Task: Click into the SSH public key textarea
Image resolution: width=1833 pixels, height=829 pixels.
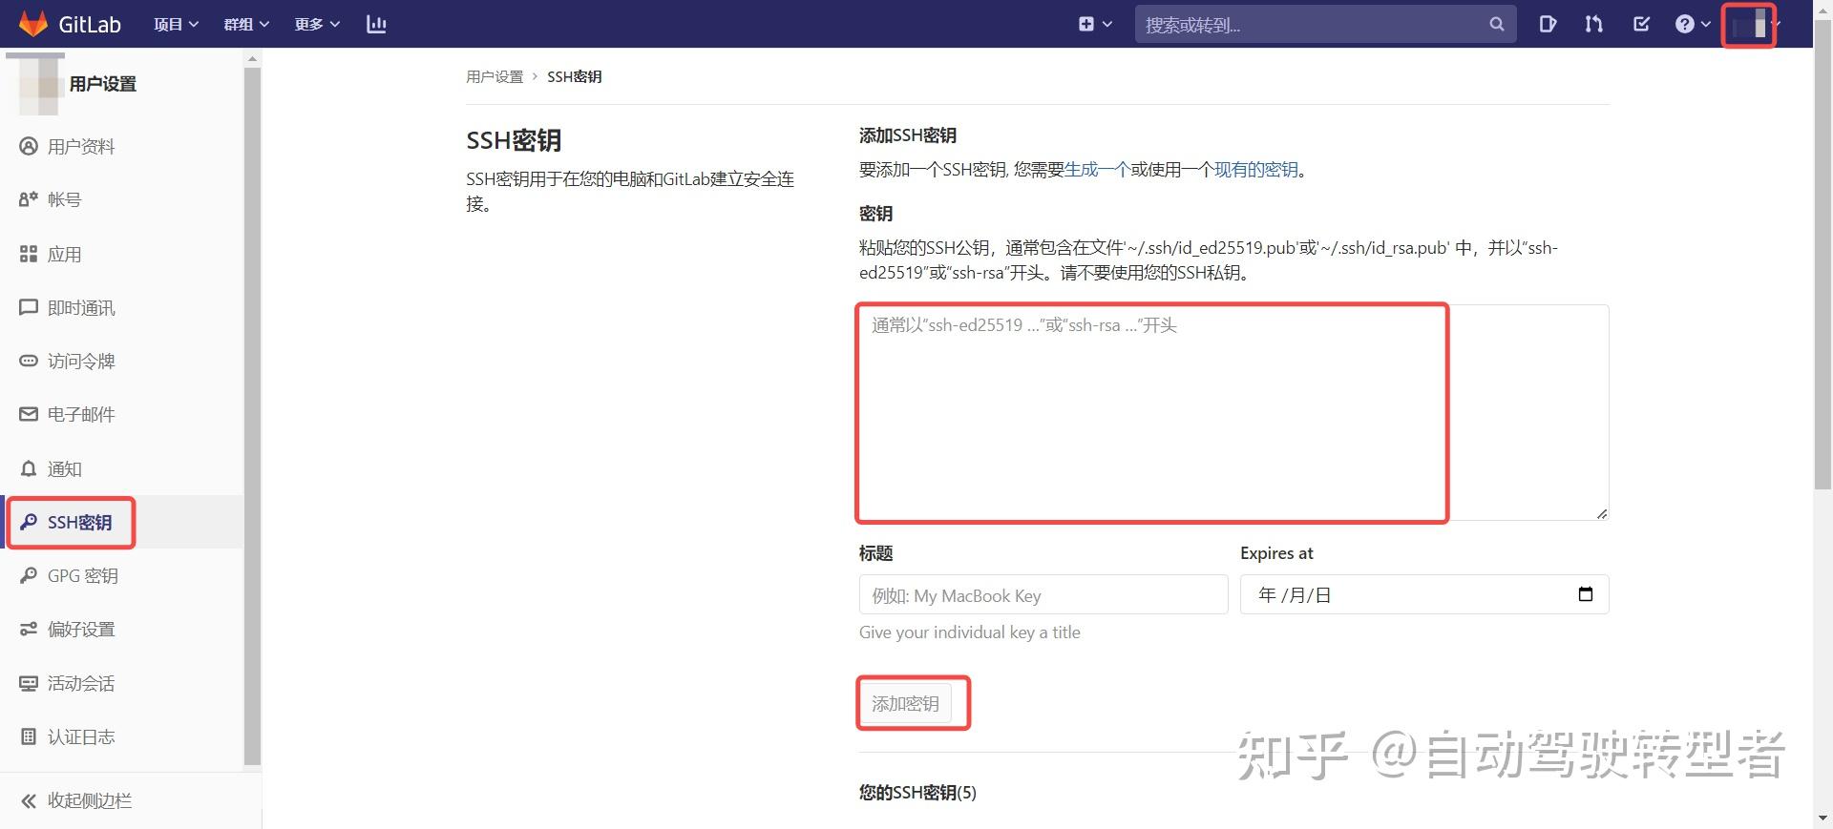Action: coord(1233,412)
